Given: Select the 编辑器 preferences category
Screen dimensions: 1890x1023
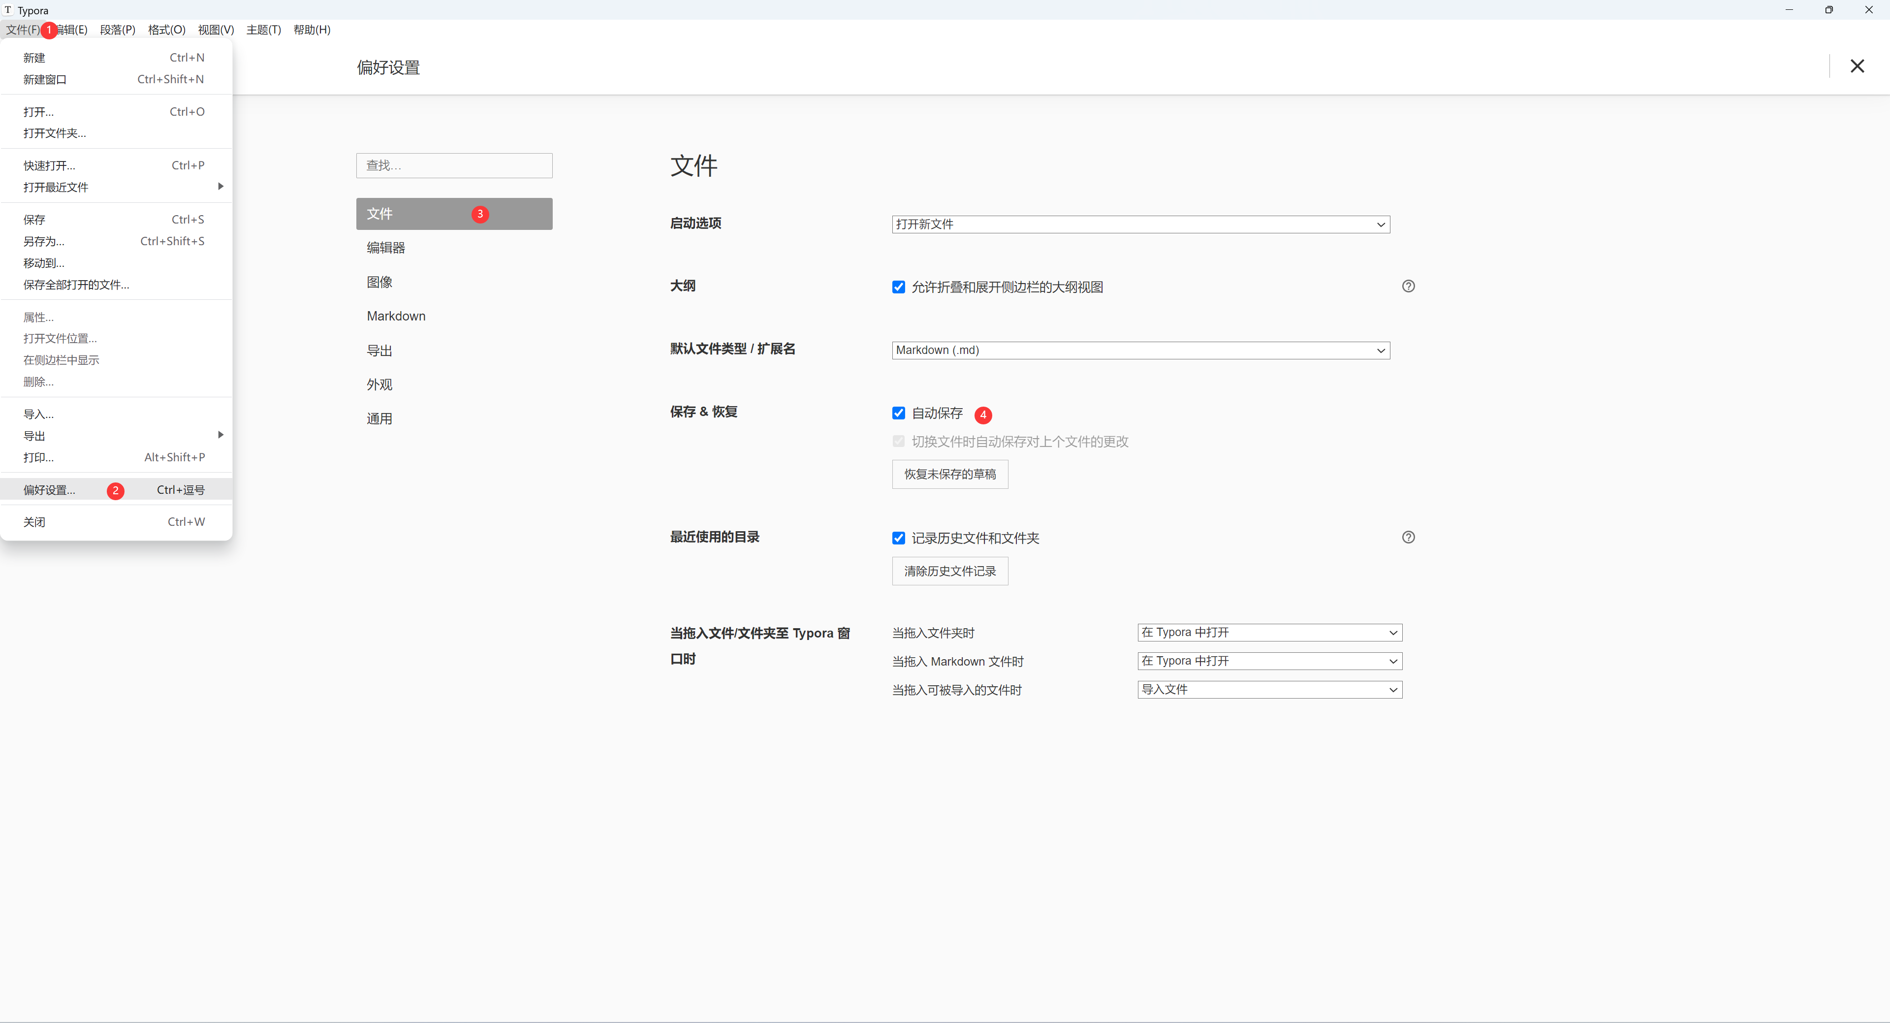Looking at the screenshot, I should 454,248.
